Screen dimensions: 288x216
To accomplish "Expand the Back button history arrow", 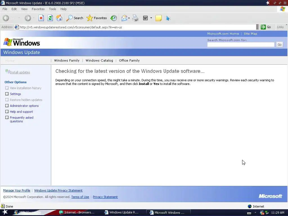I will (x=19, y=18).
